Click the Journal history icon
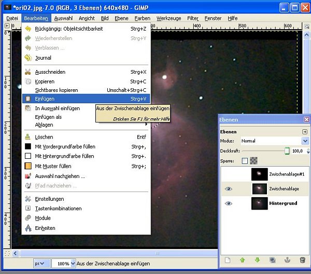The image size is (311, 274). [x=28, y=58]
